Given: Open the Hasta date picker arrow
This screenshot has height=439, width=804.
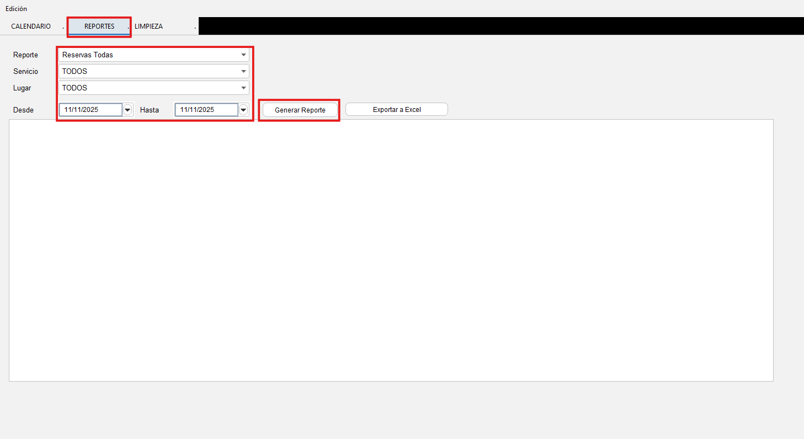Looking at the screenshot, I should click(x=243, y=110).
